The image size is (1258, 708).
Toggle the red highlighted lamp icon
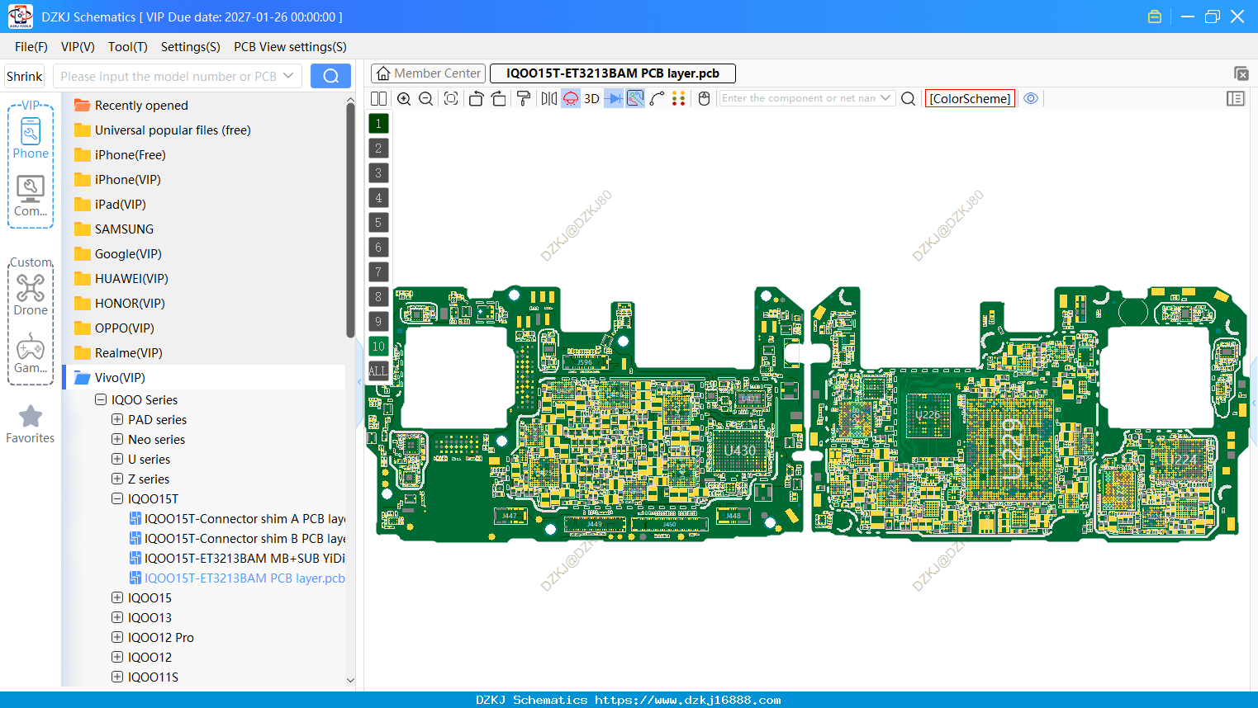click(x=571, y=98)
